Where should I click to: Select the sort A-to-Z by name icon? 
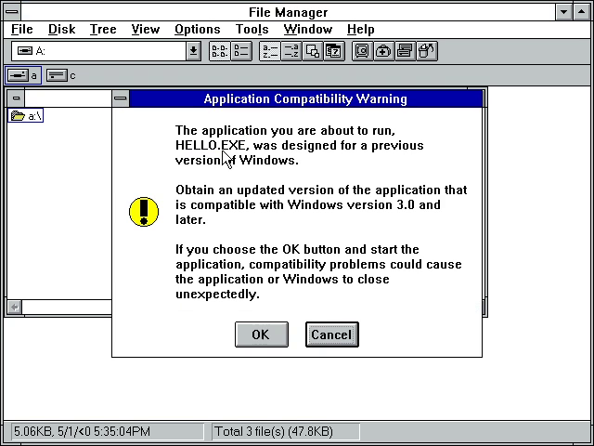(269, 51)
